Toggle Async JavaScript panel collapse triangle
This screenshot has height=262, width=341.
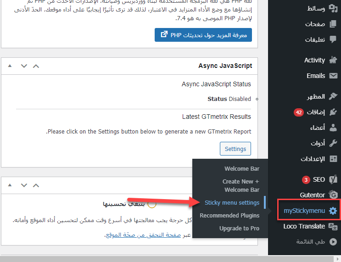10,66
